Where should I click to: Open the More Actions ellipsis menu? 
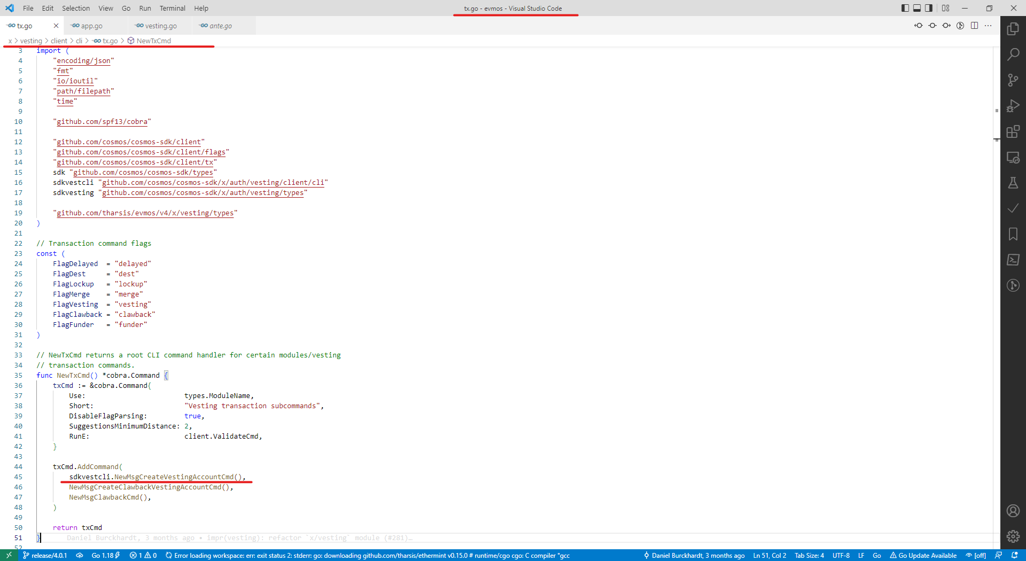(x=989, y=25)
